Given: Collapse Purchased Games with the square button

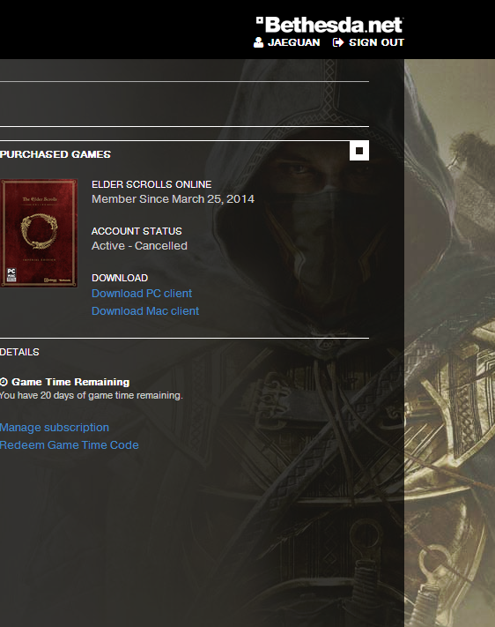Looking at the screenshot, I should pos(359,151).
